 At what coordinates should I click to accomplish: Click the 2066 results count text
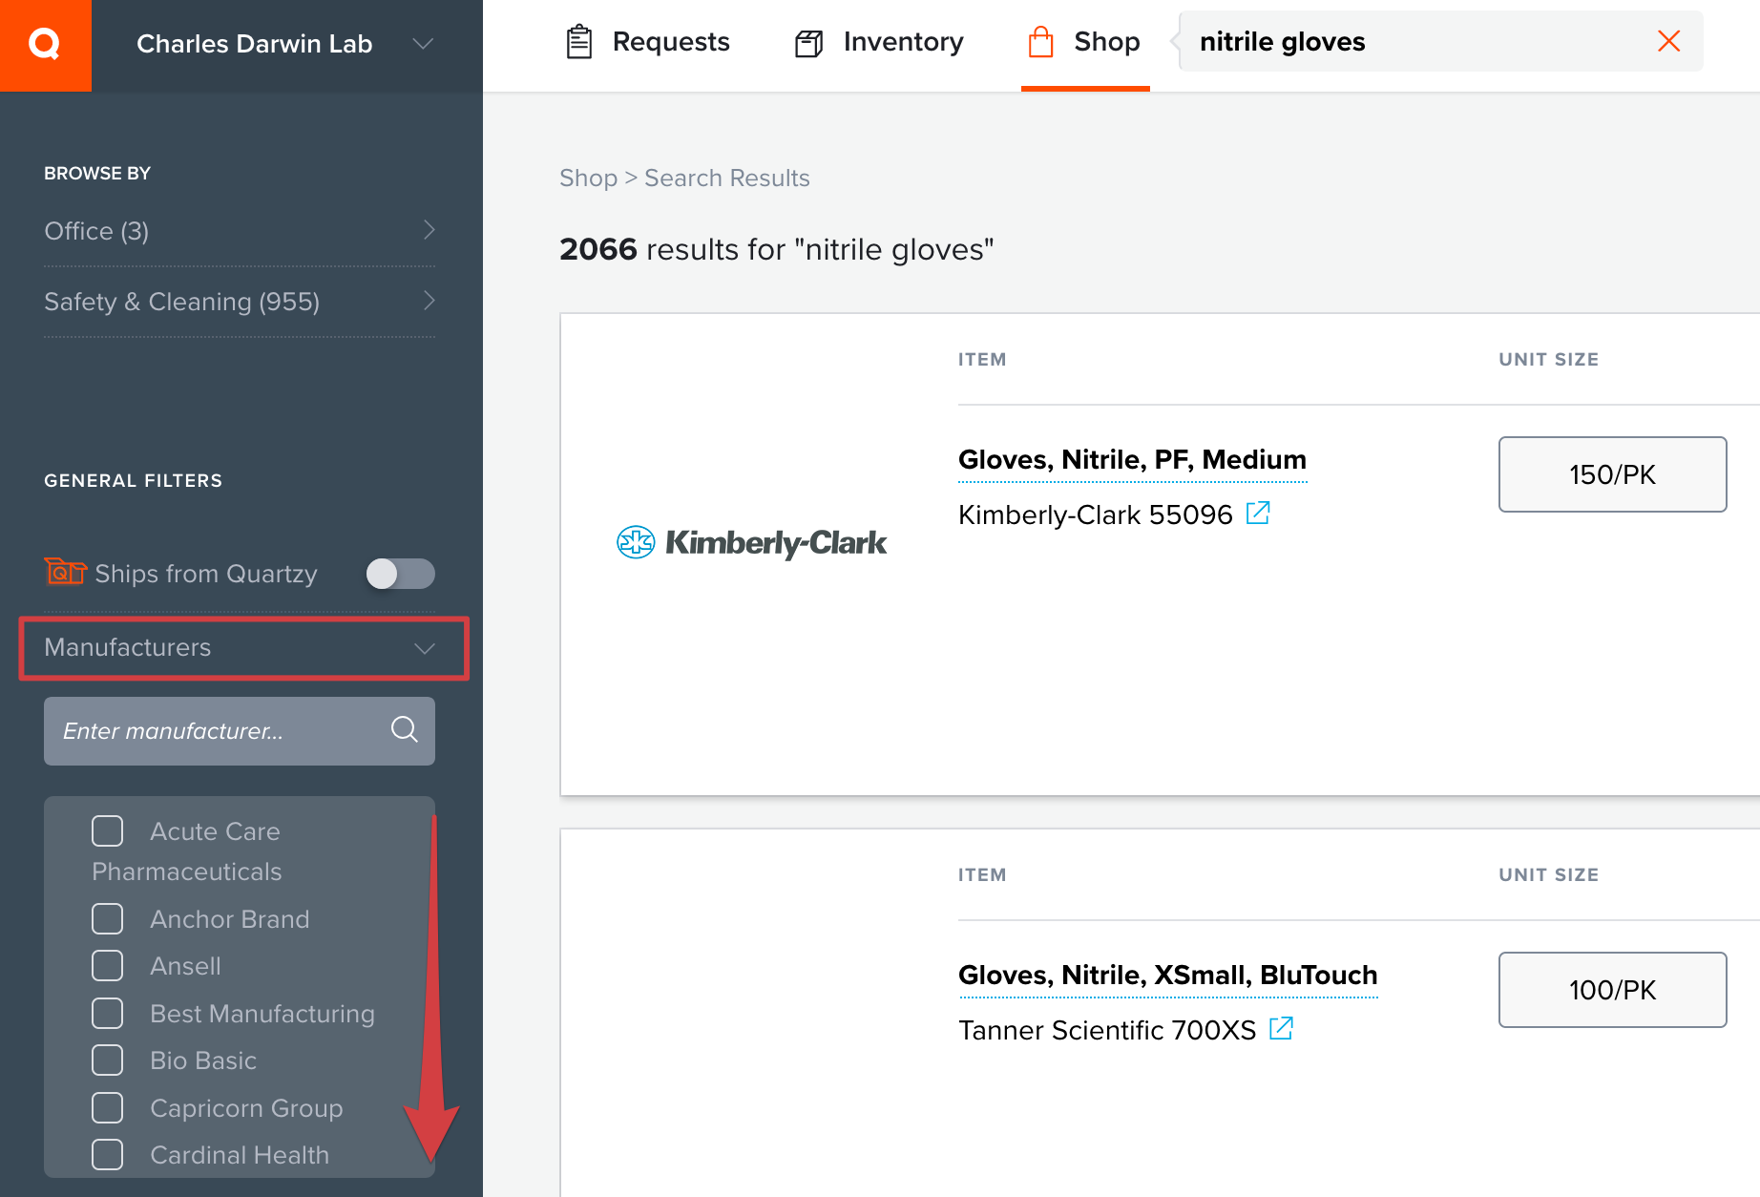(x=597, y=249)
